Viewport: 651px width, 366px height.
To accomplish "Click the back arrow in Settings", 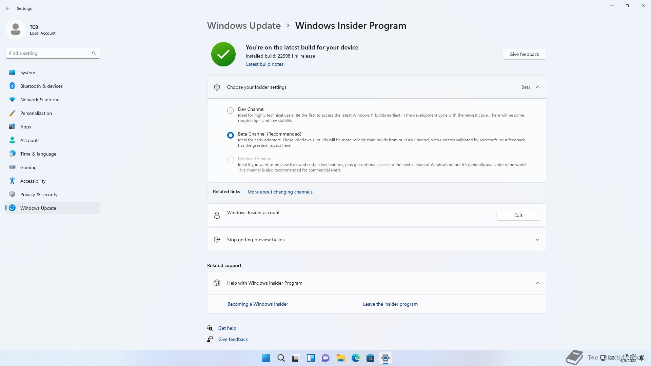I will 8,8.
